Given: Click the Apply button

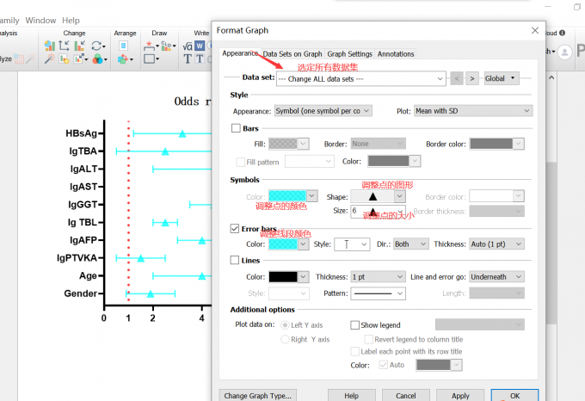Looking at the screenshot, I should click(461, 396).
